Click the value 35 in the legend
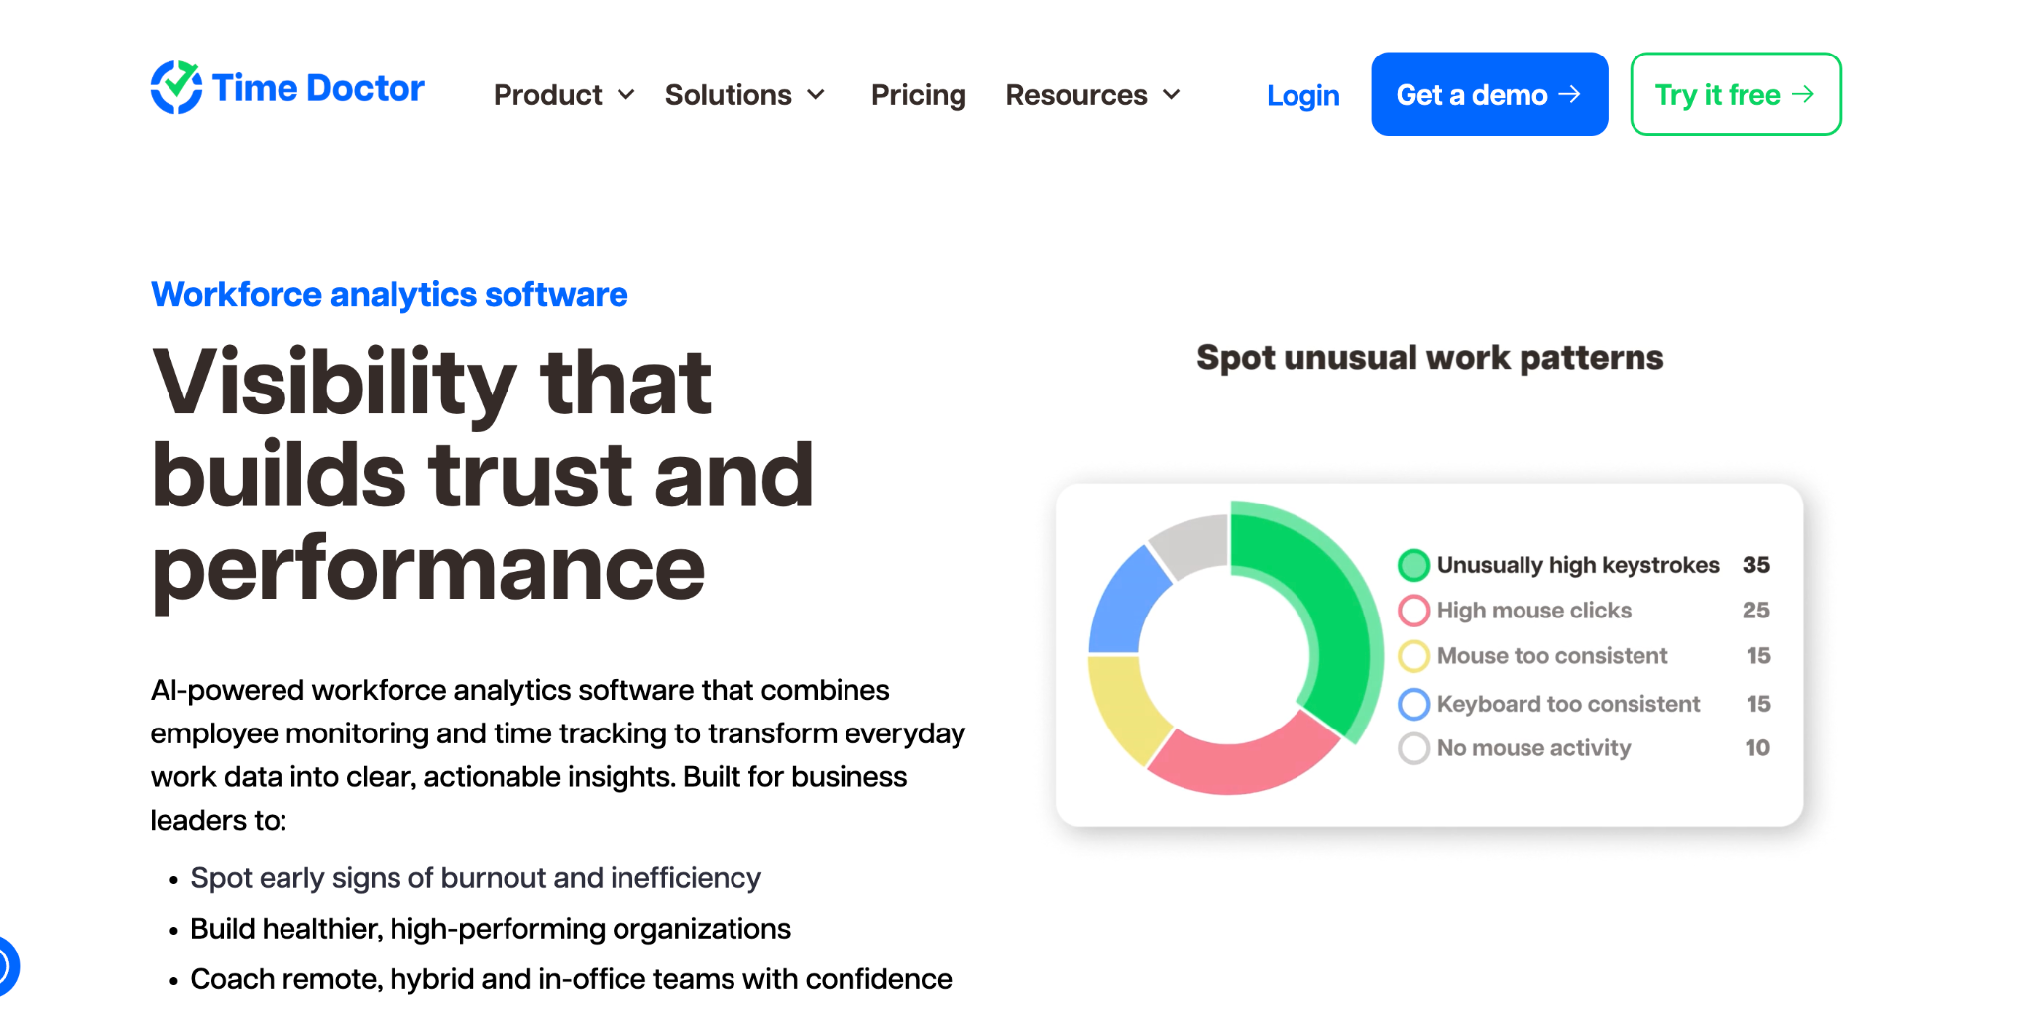The height and width of the screenshot is (1009, 2030). point(1755,565)
